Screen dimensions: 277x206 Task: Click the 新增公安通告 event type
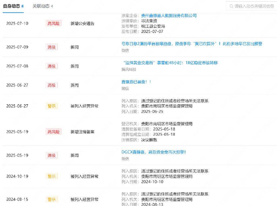(x=82, y=23)
